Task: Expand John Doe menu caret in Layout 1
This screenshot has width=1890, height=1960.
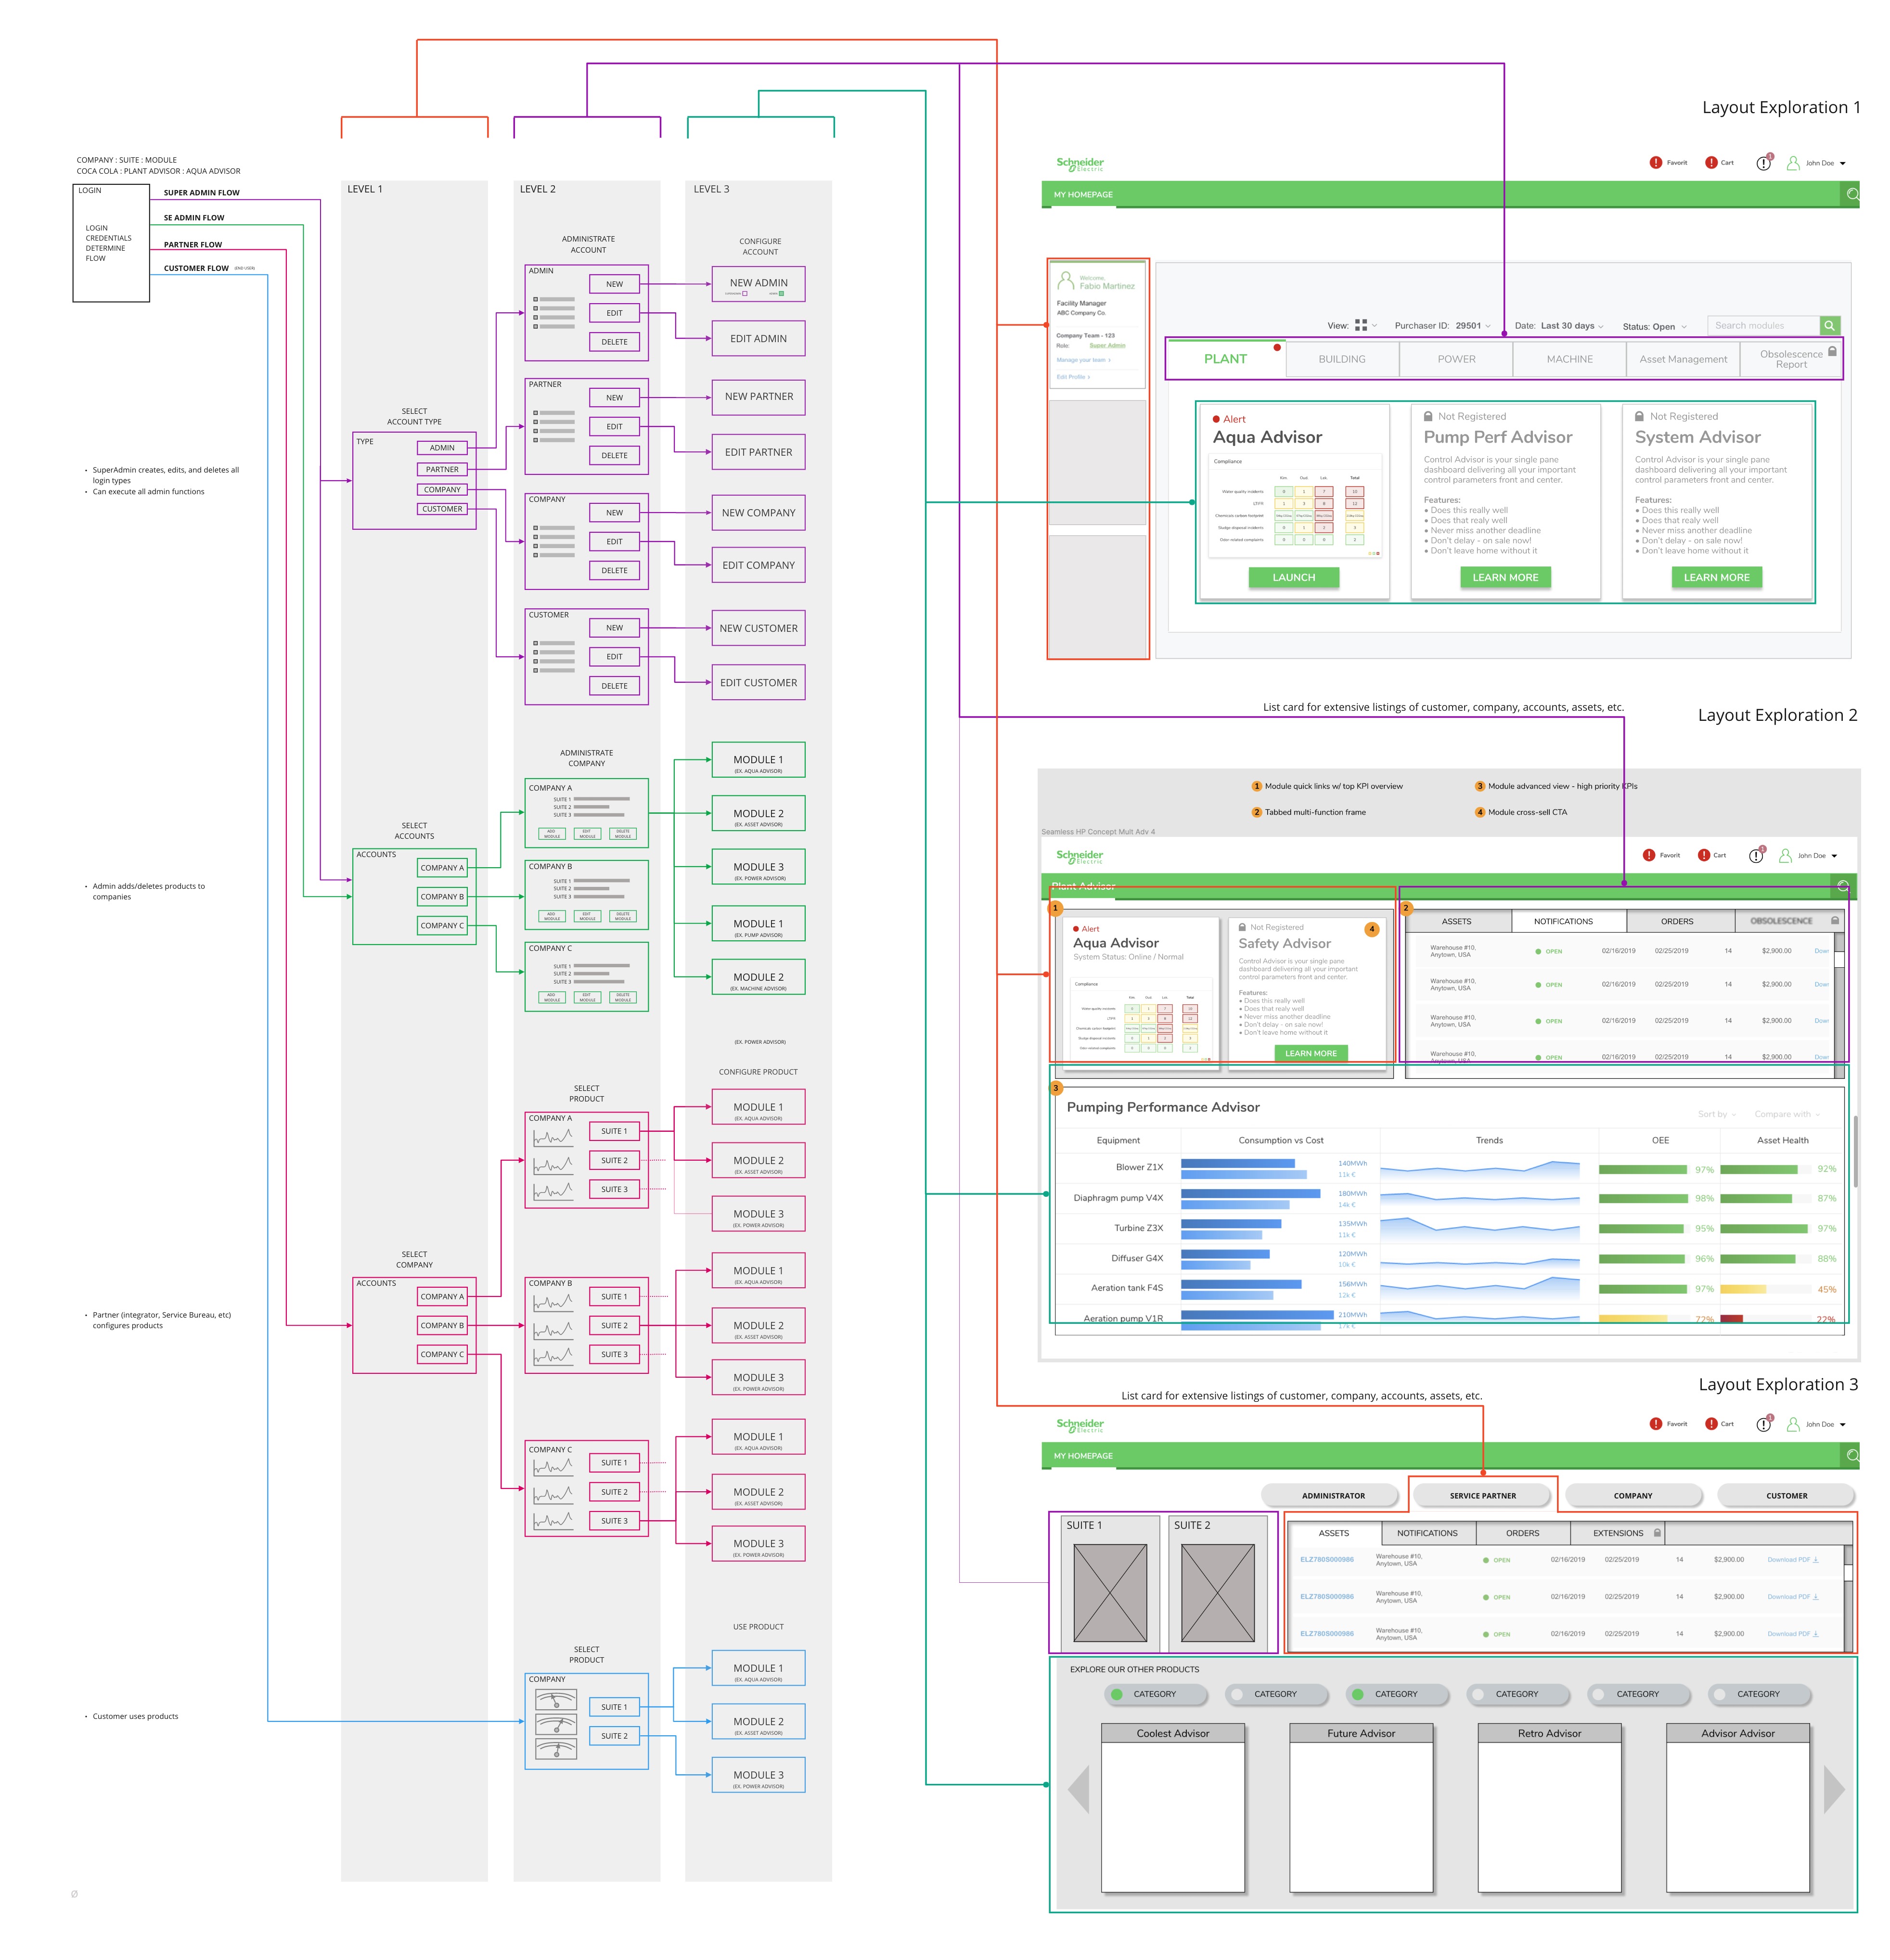Action: pos(1842,163)
